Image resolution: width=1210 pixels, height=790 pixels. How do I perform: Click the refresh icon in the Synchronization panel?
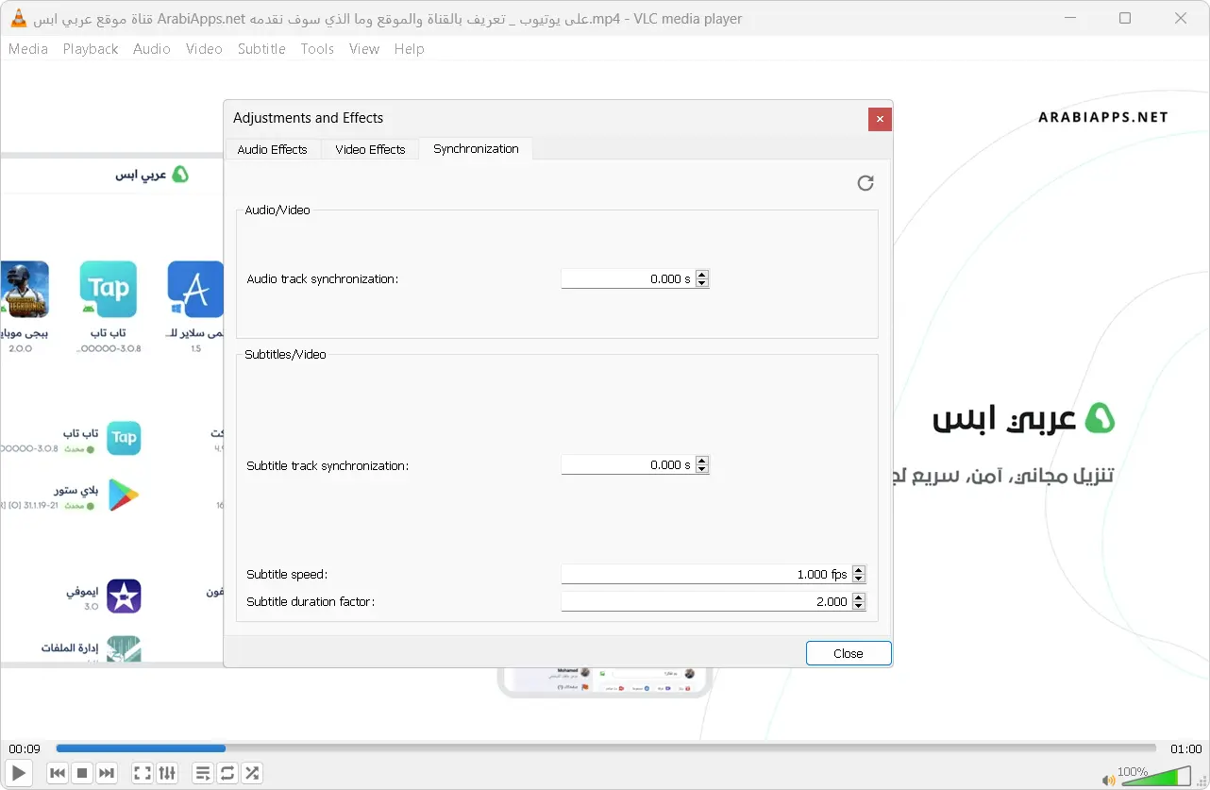[x=865, y=183]
